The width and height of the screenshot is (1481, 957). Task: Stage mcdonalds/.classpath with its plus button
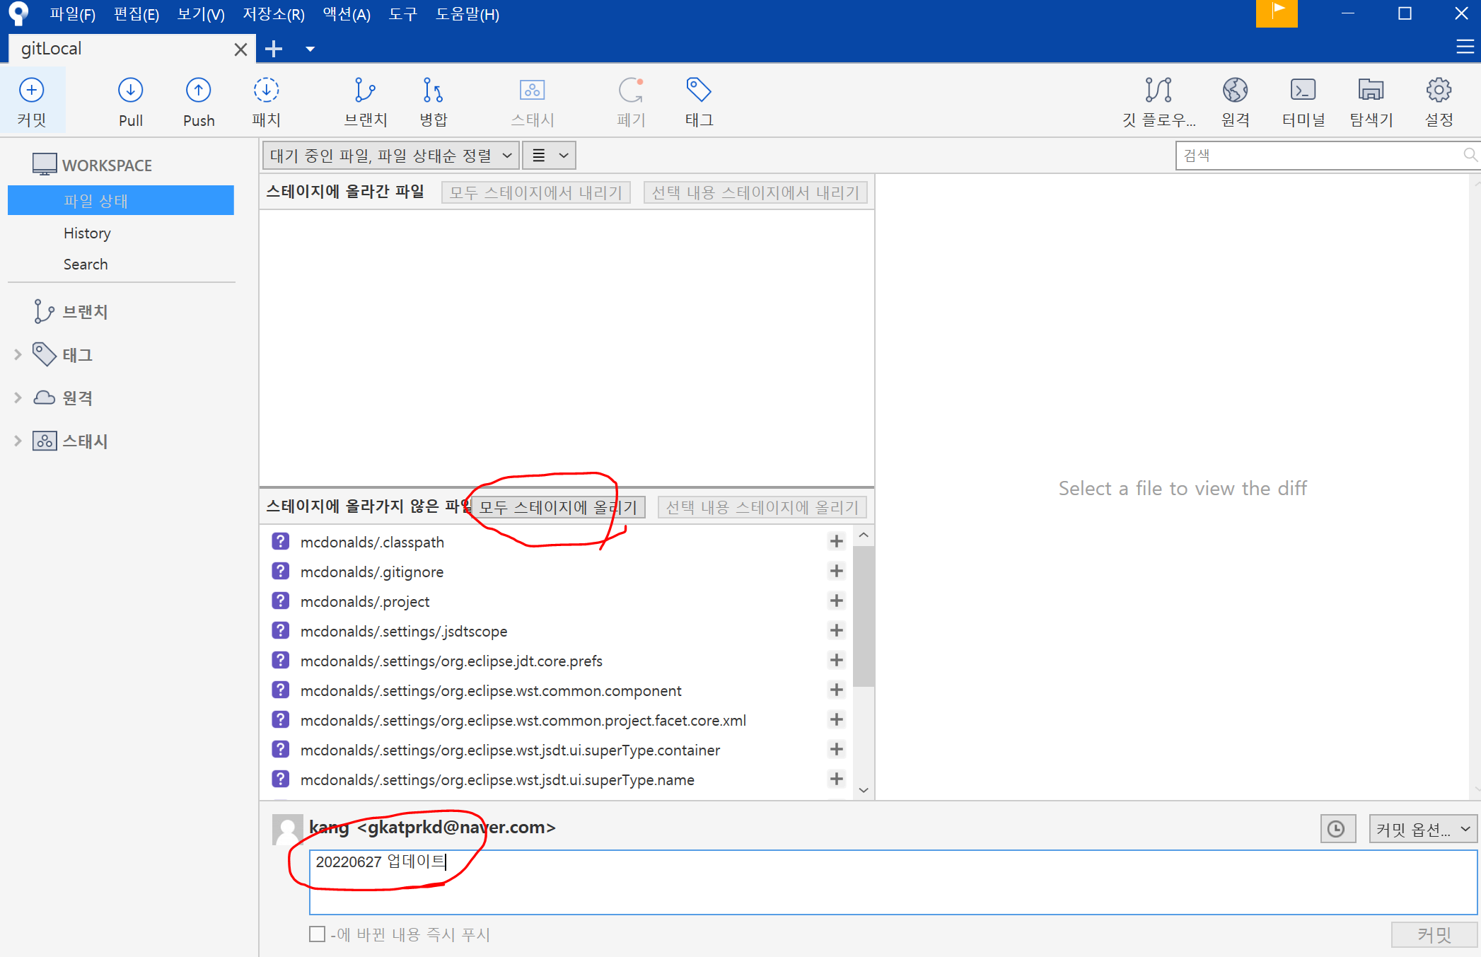tap(837, 541)
